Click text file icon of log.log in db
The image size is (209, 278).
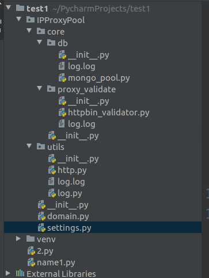click(x=62, y=66)
